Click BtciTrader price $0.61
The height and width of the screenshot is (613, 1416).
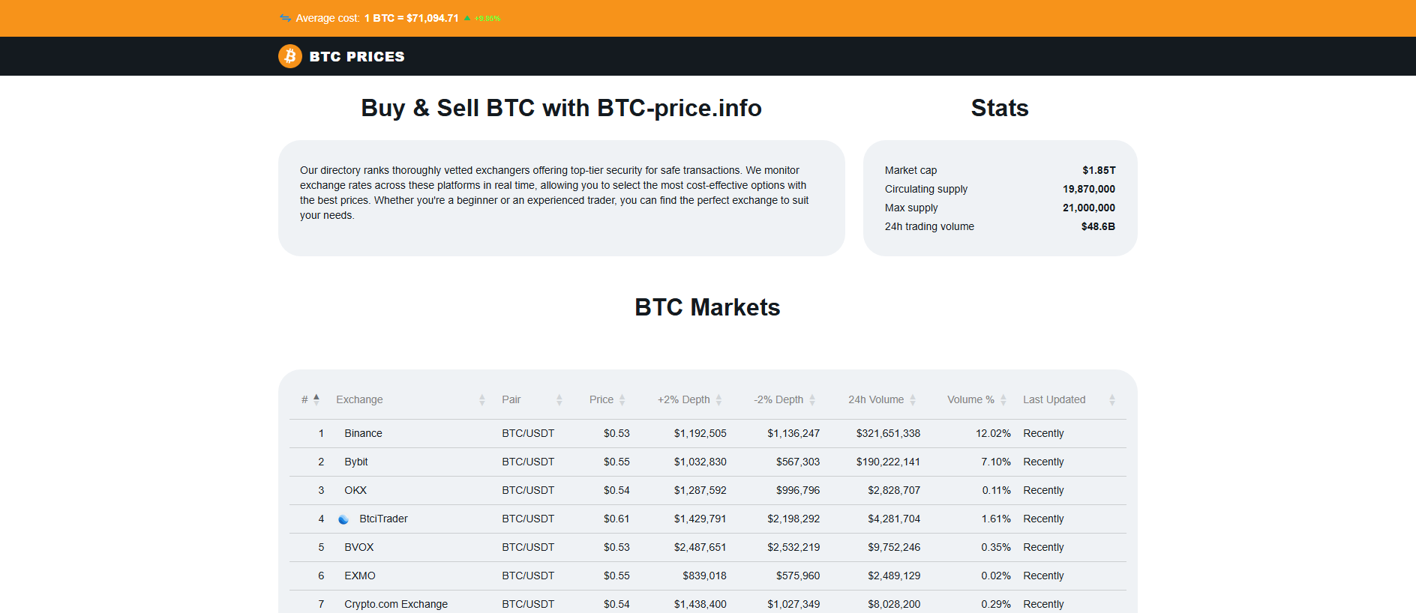[616, 519]
